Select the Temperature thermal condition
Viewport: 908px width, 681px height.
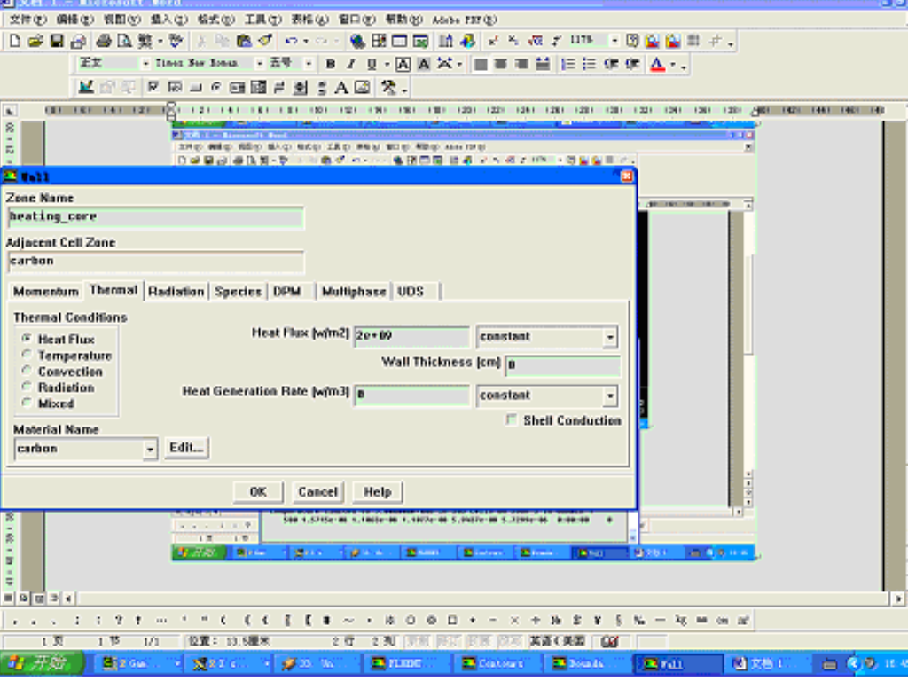27,356
